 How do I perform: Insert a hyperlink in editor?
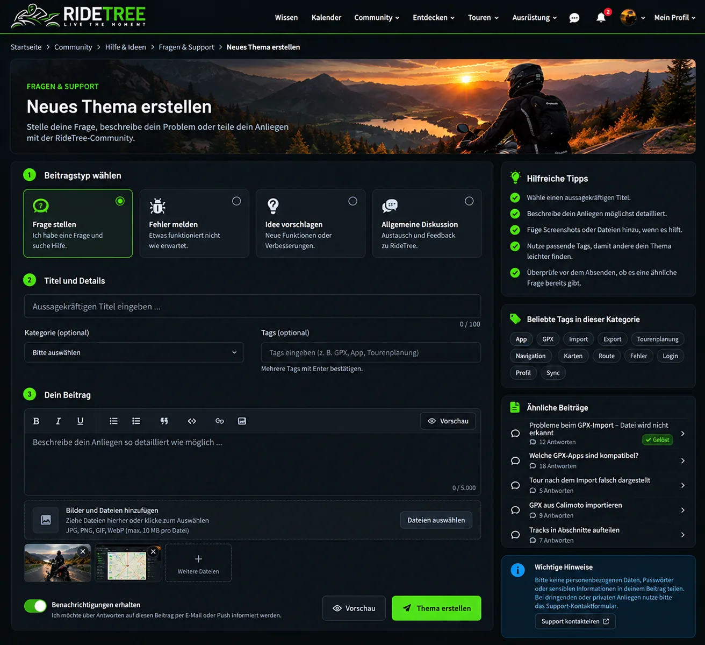pyautogui.click(x=219, y=421)
